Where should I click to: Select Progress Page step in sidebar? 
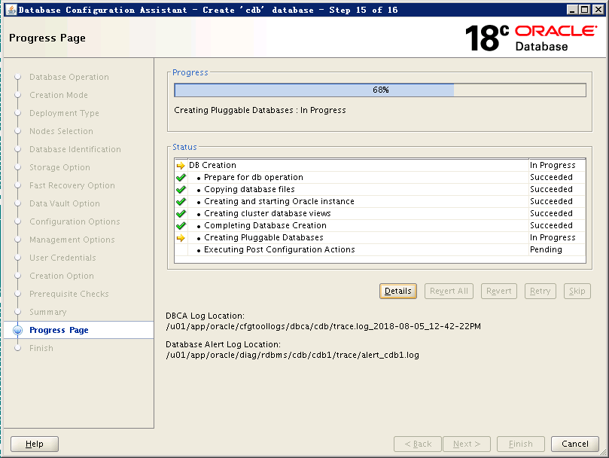(x=59, y=330)
